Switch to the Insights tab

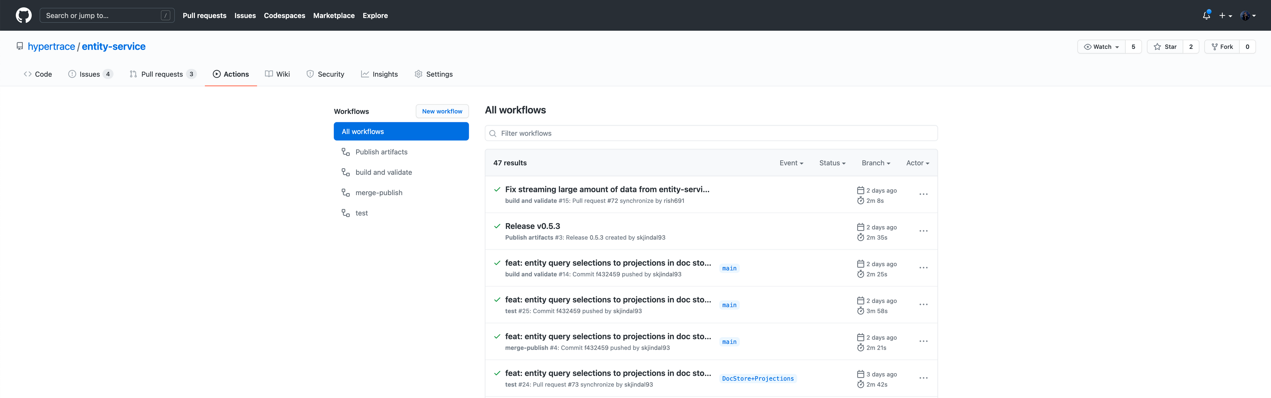point(380,74)
